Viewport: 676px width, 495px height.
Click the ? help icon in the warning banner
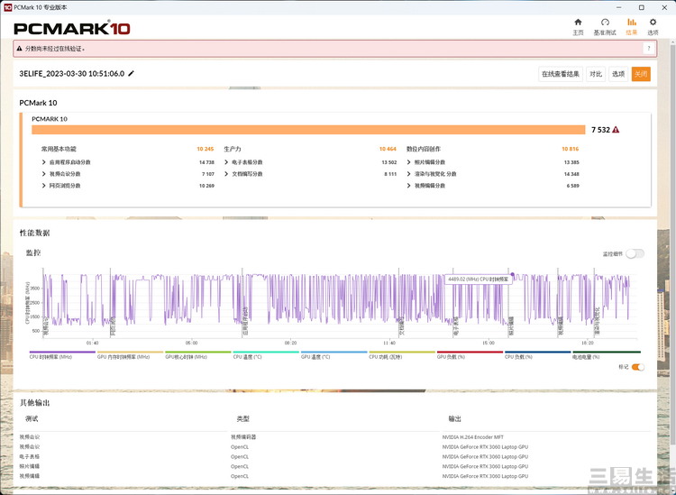648,49
